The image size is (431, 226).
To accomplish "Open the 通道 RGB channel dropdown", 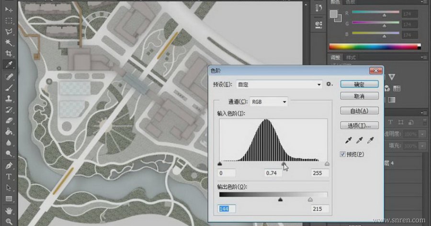I will [269, 102].
